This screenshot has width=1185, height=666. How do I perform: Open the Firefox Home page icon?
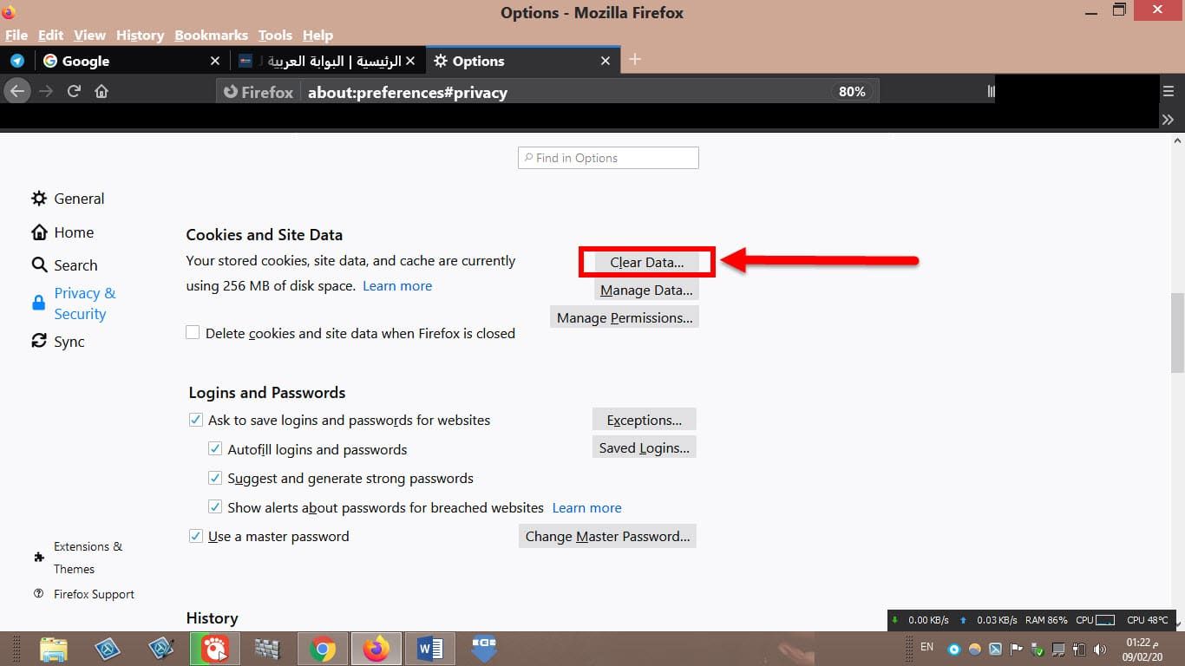point(101,91)
